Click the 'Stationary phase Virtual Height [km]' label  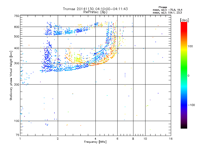coord(11,75)
